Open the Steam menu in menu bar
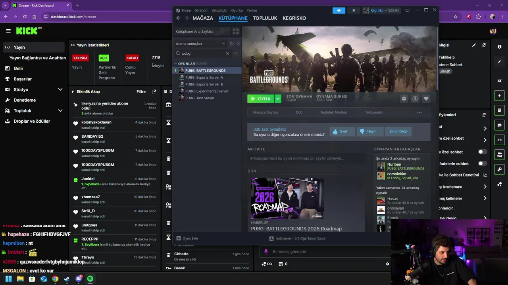 click(186, 10)
